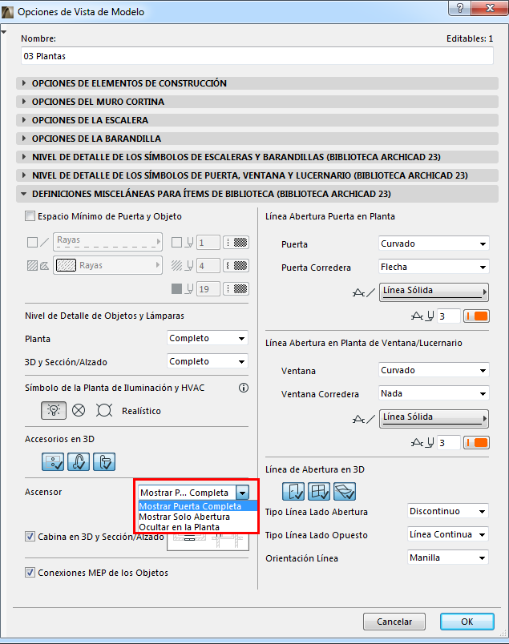This screenshot has width=509, height=644.
Task: Open window Línea Sólida line type selector
Action: [x=434, y=418]
